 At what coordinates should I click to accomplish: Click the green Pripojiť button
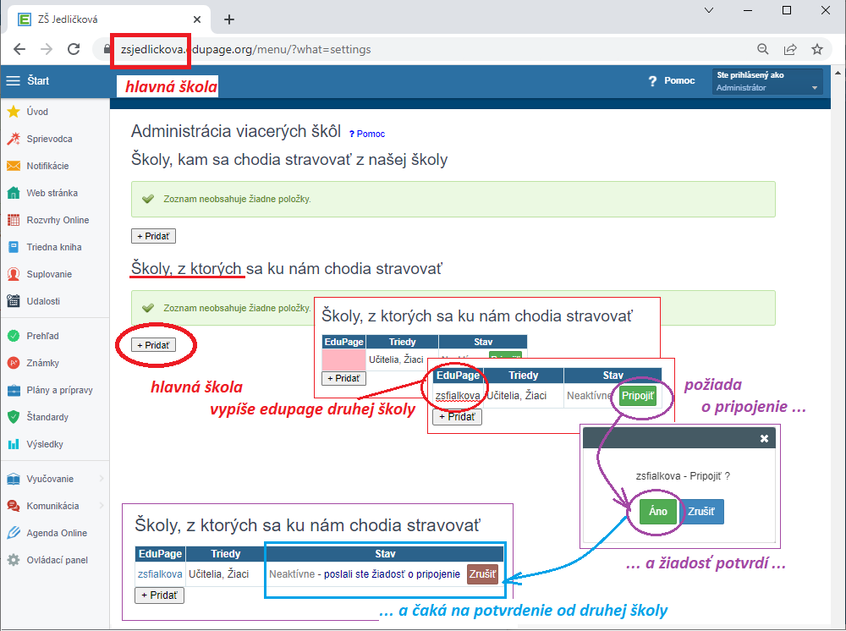coord(638,396)
